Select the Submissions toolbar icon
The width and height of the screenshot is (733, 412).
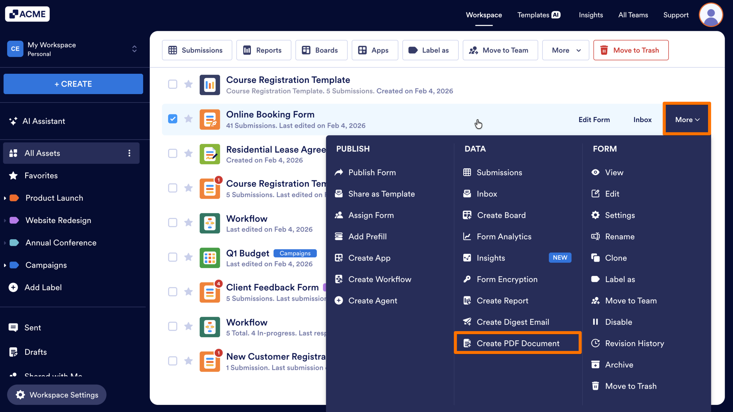pyautogui.click(x=197, y=50)
